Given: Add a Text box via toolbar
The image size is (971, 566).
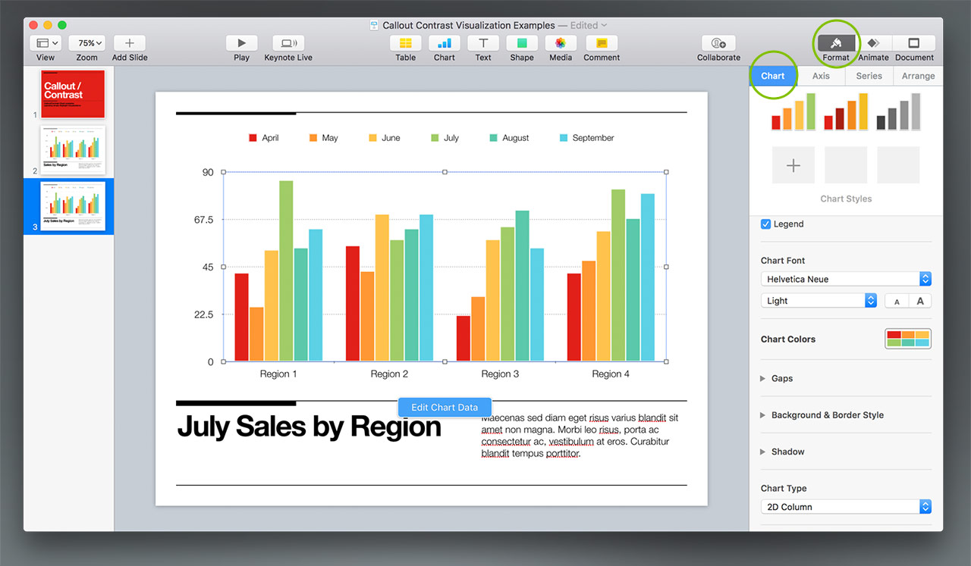Looking at the screenshot, I should 483,44.
